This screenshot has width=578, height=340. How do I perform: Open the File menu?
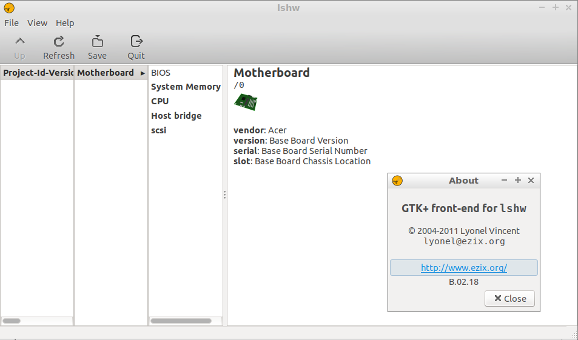pyautogui.click(x=12, y=23)
